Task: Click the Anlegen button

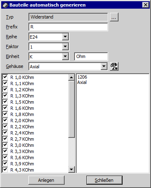Action: click(46, 180)
